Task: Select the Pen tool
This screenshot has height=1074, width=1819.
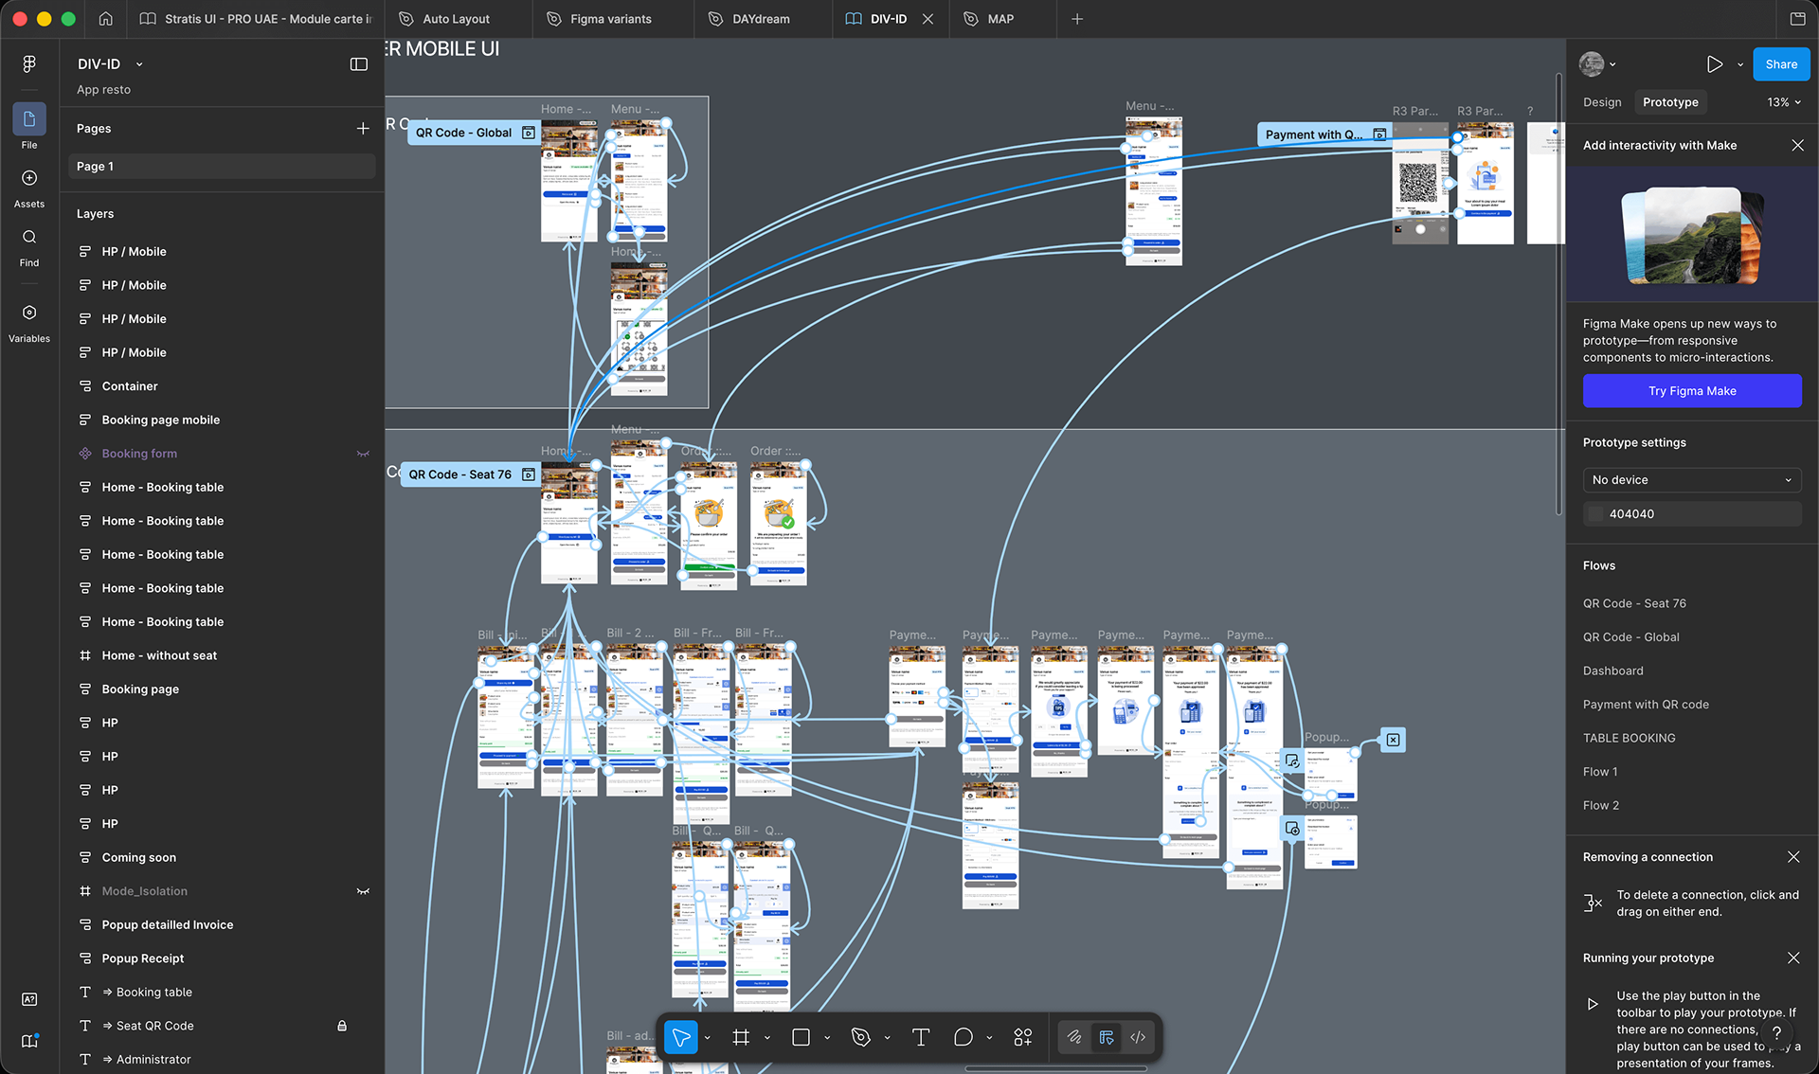Action: click(860, 1038)
